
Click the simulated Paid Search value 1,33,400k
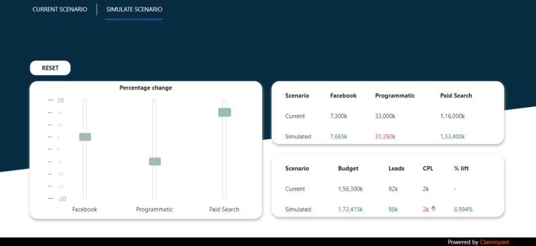(x=453, y=137)
